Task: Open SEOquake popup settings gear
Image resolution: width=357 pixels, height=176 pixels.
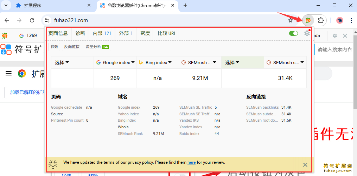Action: 307,33
